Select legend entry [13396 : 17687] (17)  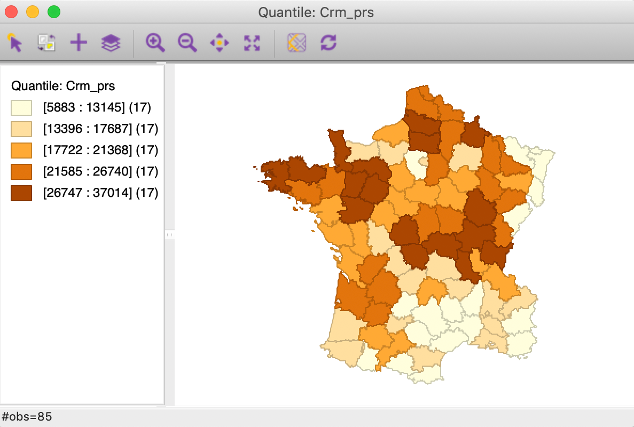100,129
